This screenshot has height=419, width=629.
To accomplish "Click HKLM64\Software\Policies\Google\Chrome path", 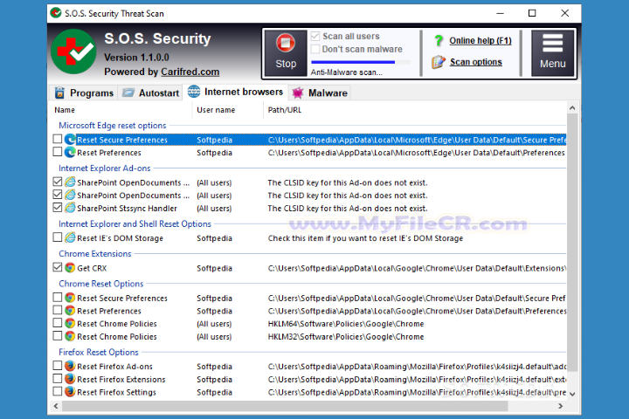I will pyautogui.click(x=346, y=324).
